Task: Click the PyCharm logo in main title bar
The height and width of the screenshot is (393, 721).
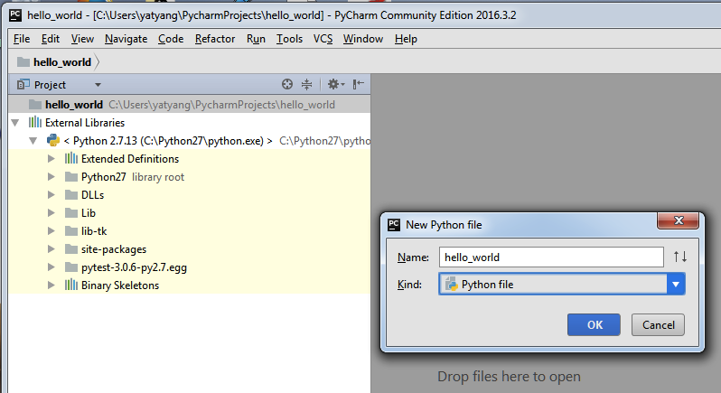Action: click(x=15, y=14)
